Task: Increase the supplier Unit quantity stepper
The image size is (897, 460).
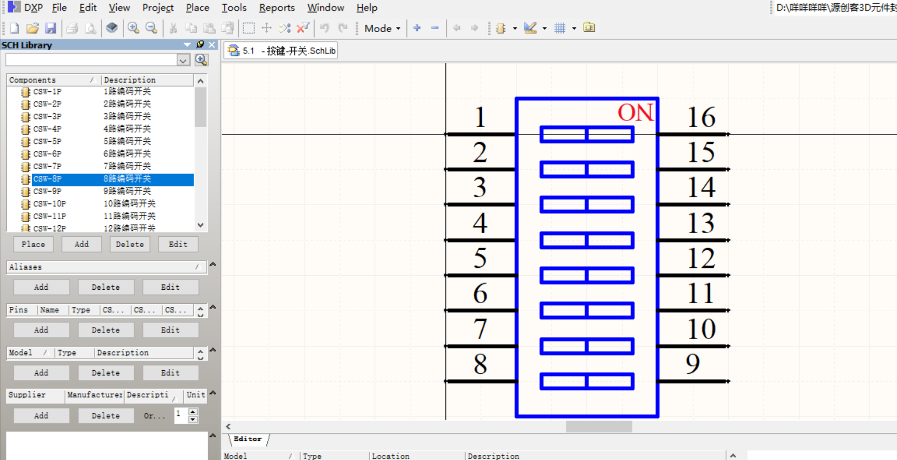Action: point(193,412)
